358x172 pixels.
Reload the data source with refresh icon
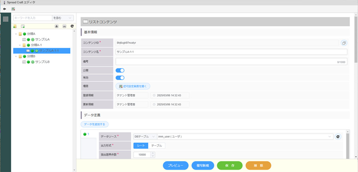point(338,137)
